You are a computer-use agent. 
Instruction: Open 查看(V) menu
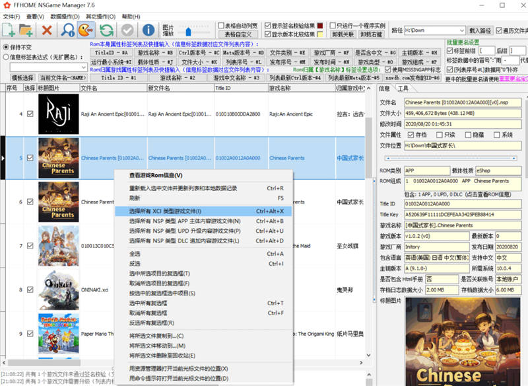[x=36, y=17]
